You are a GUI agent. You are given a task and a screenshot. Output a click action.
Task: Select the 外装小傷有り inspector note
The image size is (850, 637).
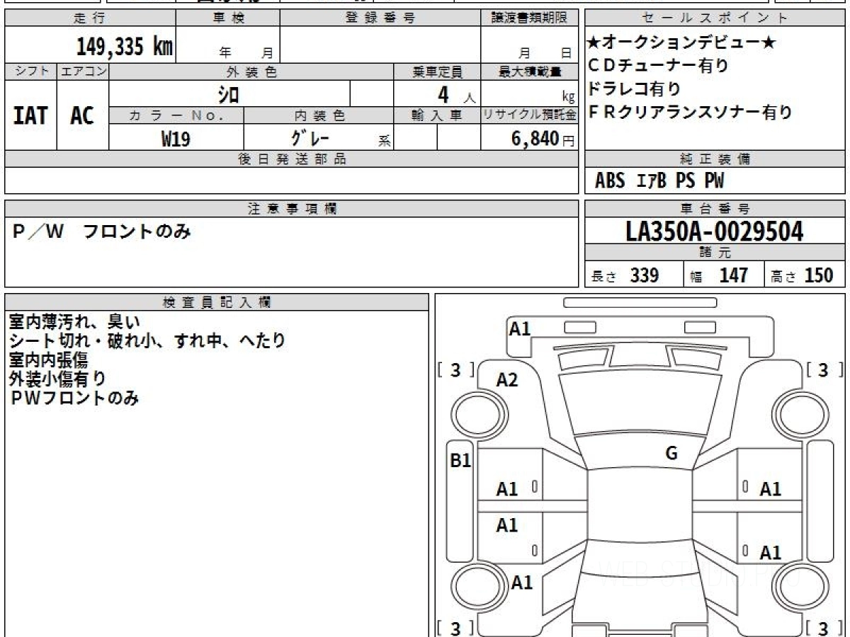tap(58, 379)
